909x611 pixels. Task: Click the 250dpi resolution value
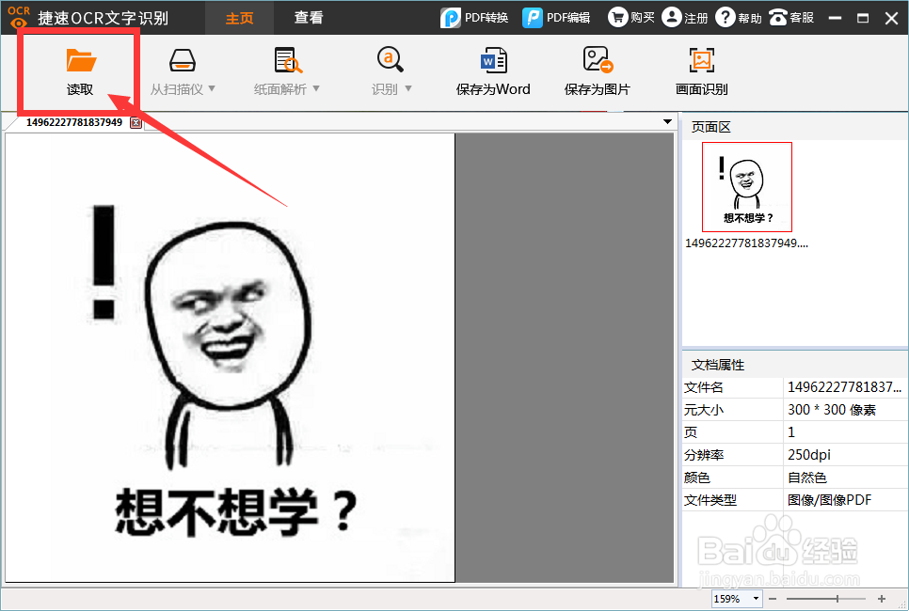(808, 455)
